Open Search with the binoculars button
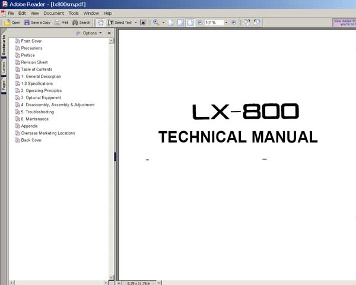 click(81, 23)
